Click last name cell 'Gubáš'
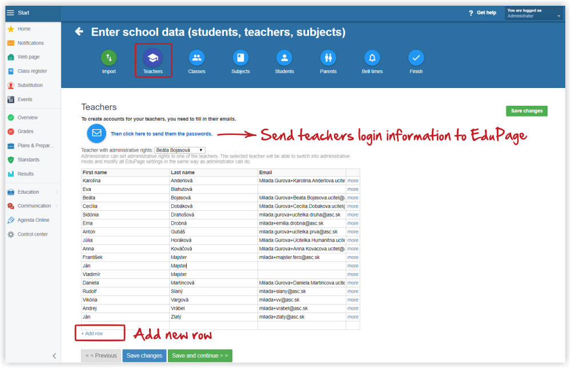The width and height of the screenshot is (571, 368). click(214, 232)
